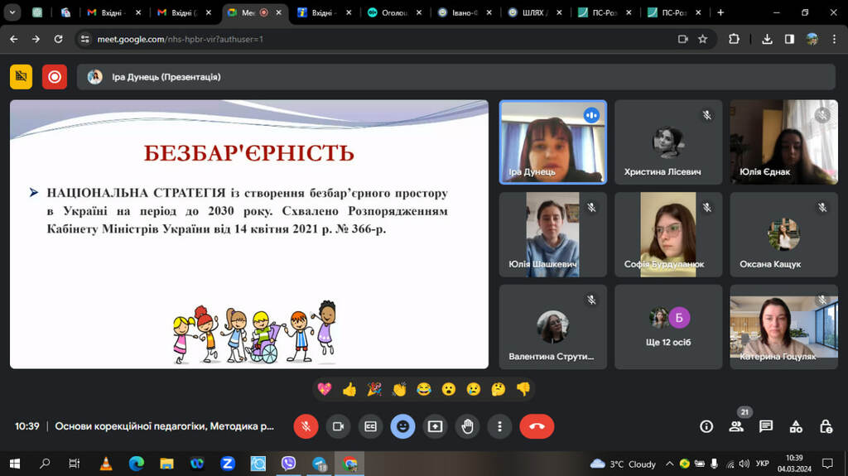
Task: Open the УКР language switcher in taskbar
Action: [763, 464]
